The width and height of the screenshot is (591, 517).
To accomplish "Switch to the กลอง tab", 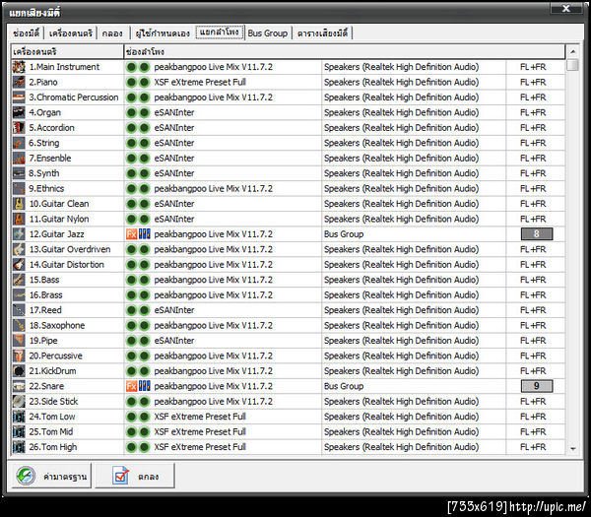I will [x=112, y=33].
